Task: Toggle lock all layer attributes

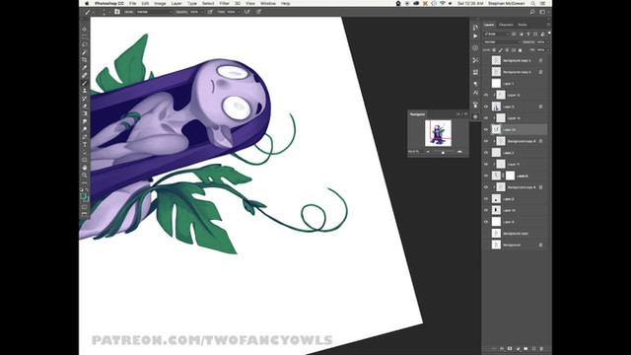Action: click(x=520, y=50)
